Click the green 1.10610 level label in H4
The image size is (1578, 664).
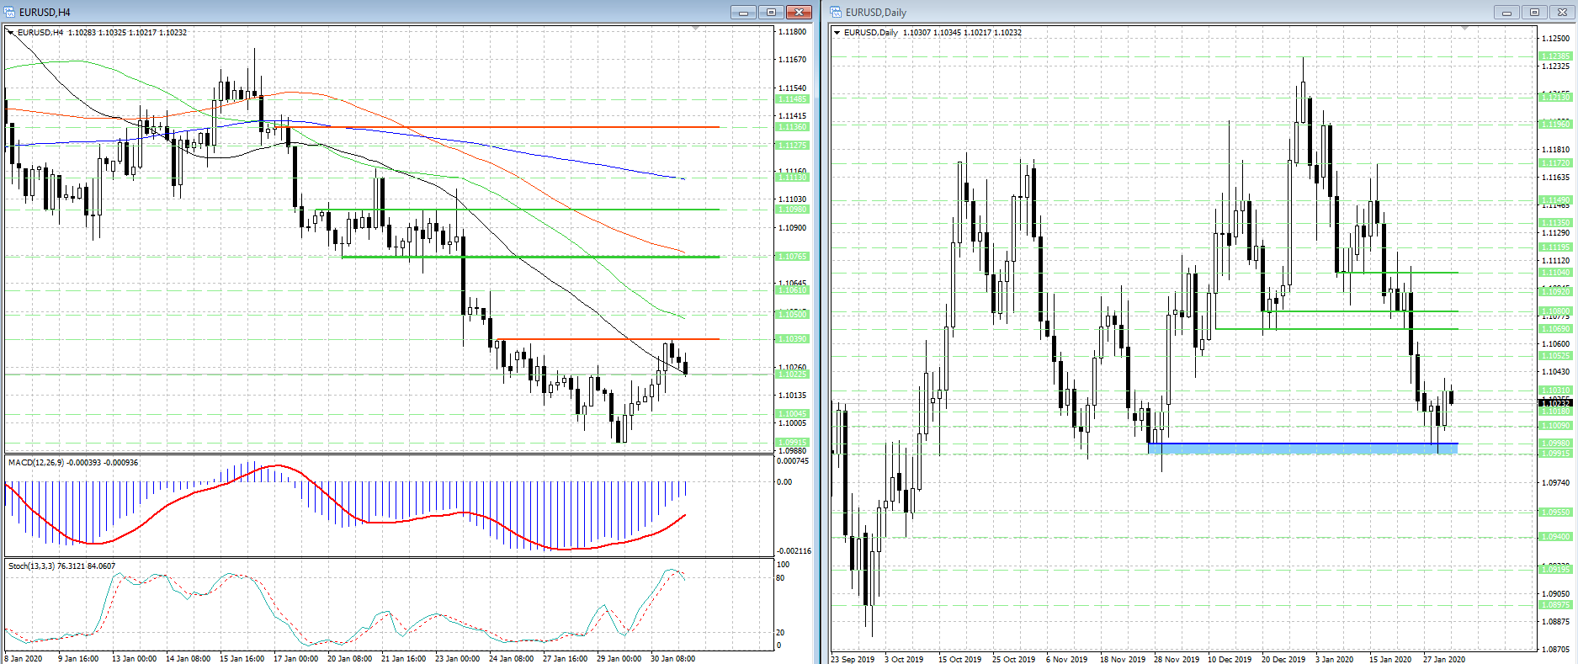792,290
